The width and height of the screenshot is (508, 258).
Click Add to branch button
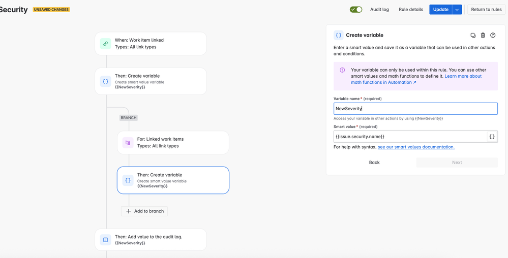pos(144,211)
